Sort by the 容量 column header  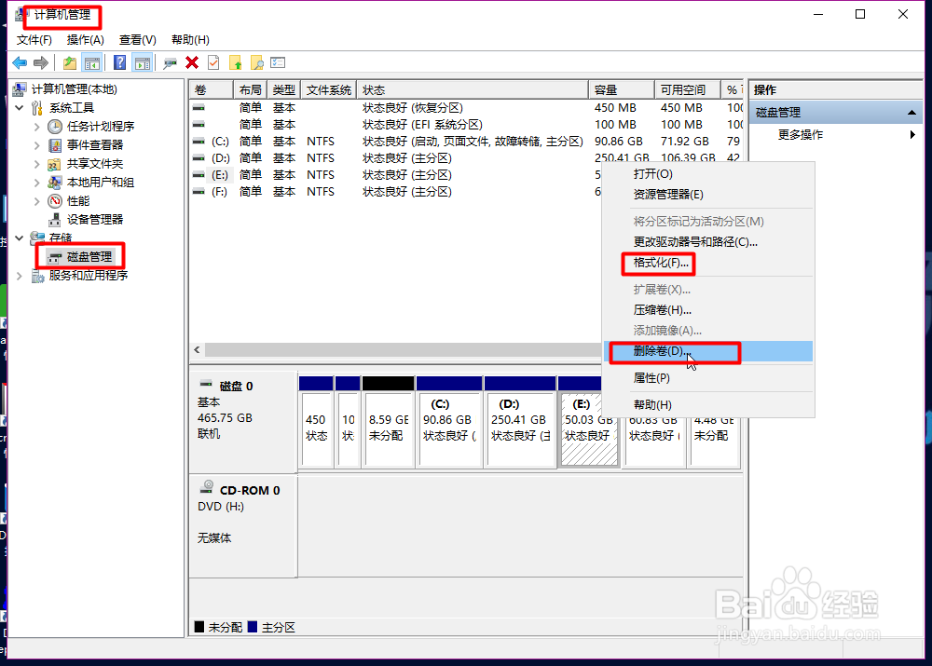pyautogui.click(x=622, y=89)
